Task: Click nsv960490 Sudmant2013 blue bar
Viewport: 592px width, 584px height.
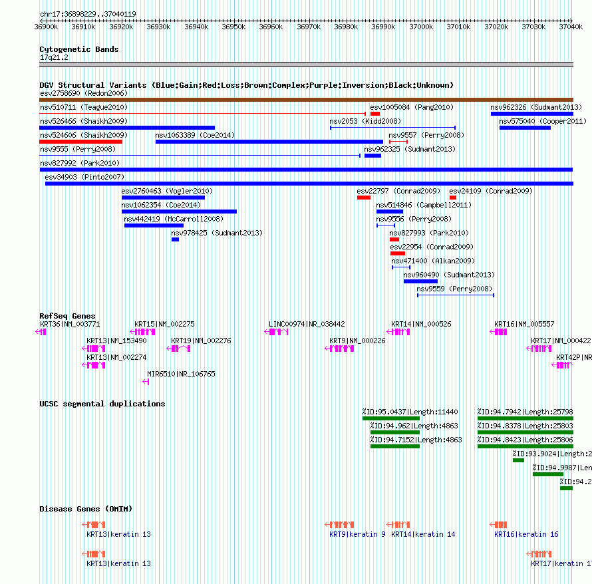Action: coord(420,281)
